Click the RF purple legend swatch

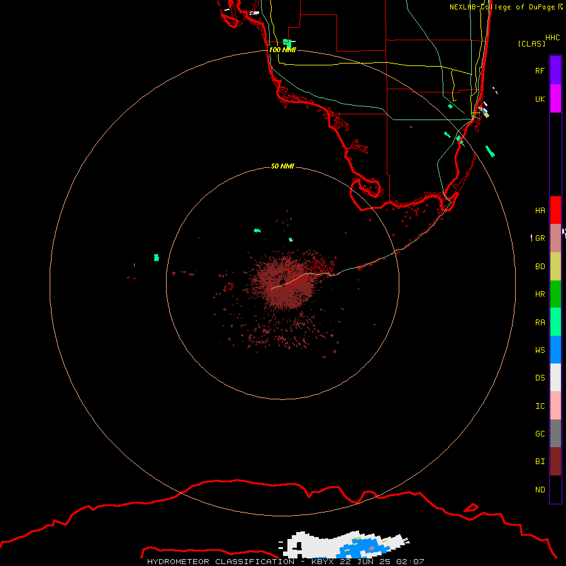point(555,70)
